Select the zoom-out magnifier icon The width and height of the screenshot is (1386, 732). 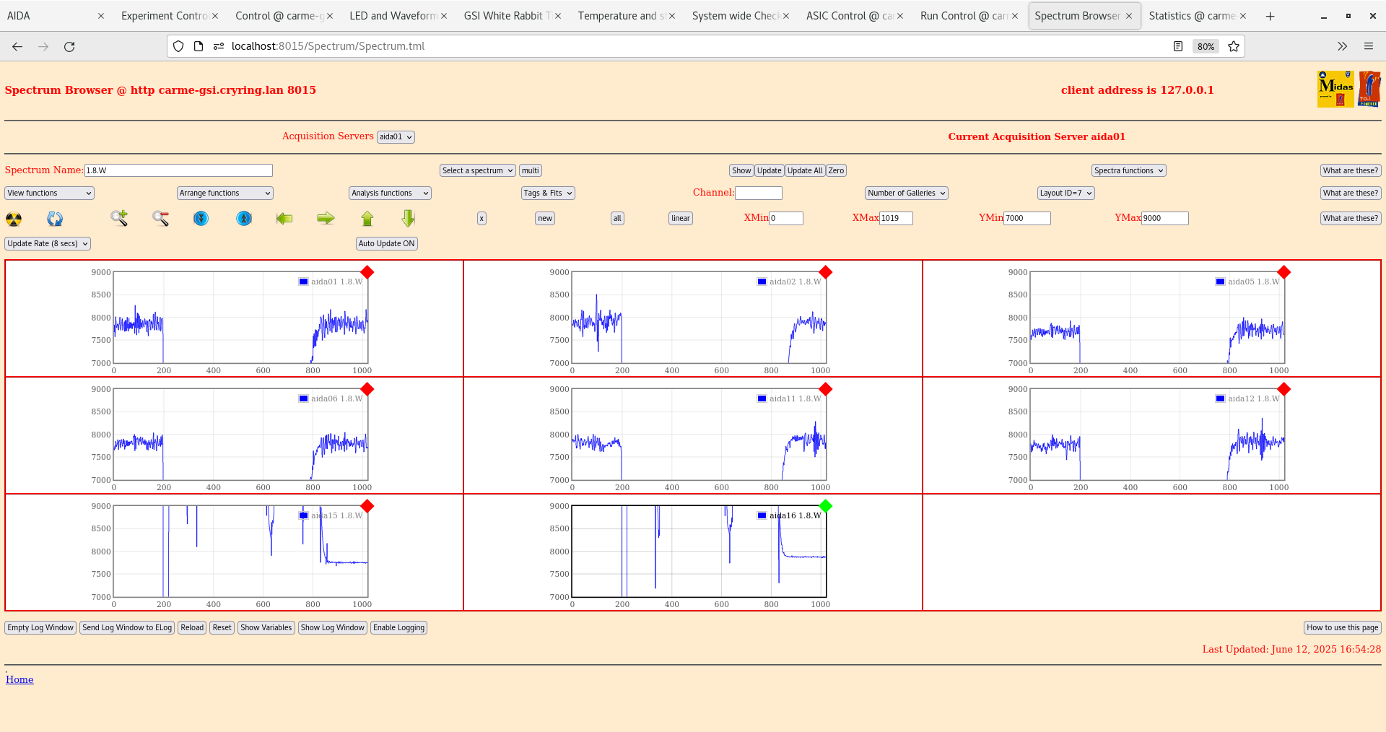click(x=160, y=219)
